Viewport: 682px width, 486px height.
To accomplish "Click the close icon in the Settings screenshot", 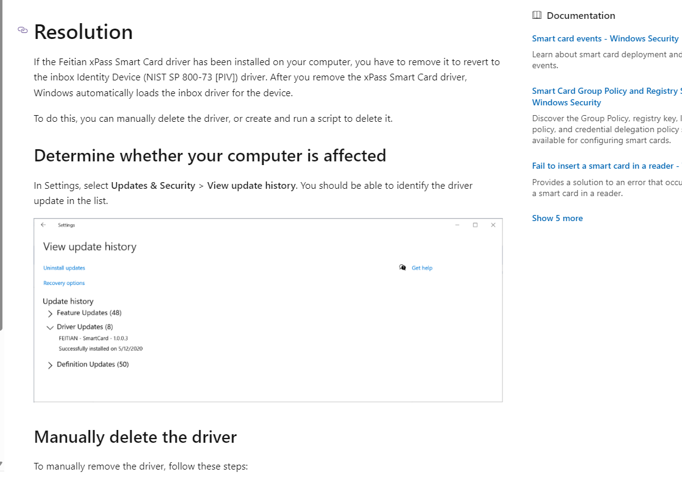I will tap(493, 225).
